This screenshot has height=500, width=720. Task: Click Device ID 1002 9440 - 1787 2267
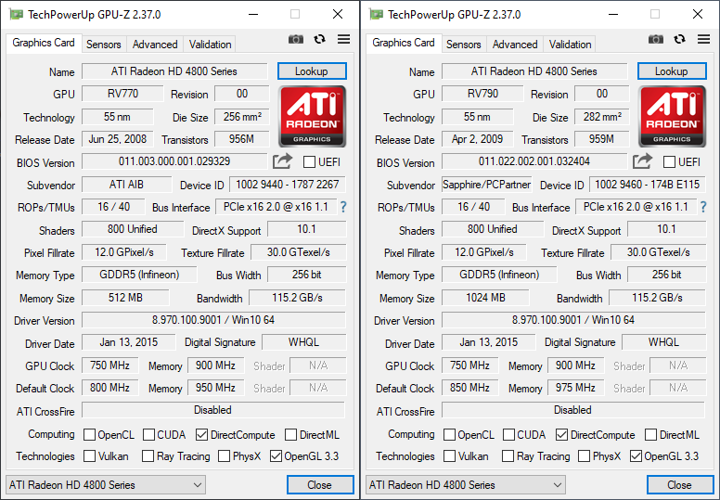tap(288, 185)
